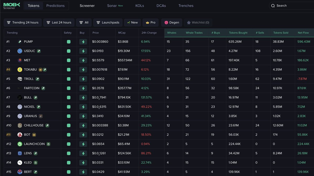Open the Watchlist (0) button
The image size is (314, 176).
click(x=198, y=22)
